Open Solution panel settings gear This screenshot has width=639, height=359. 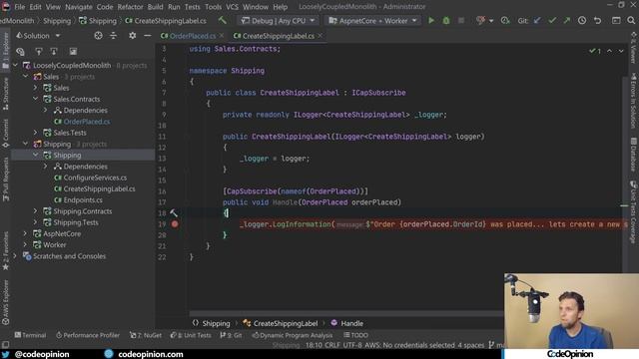[x=132, y=36]
